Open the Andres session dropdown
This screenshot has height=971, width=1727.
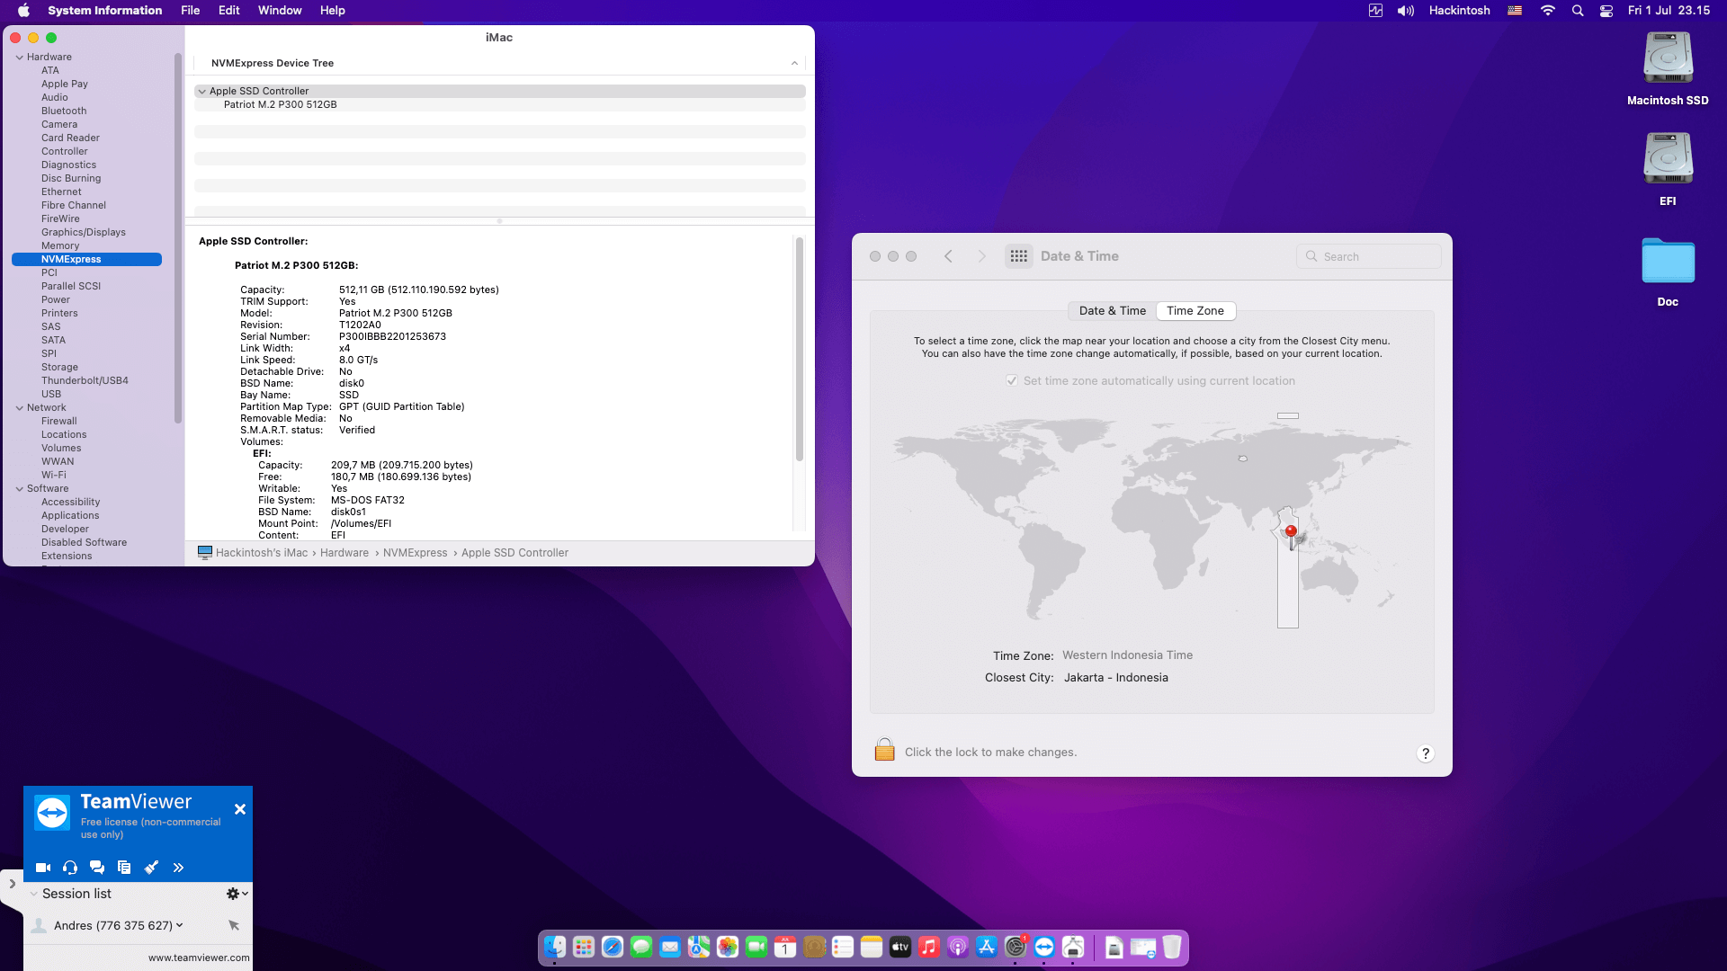[x=180, y=925]
